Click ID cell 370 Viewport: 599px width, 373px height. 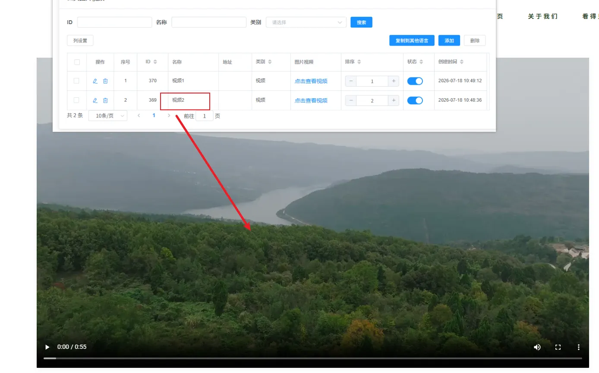pyautogui.click(x=153, y=81)
